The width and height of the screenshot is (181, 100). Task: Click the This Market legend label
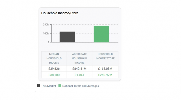coord(49,86)
